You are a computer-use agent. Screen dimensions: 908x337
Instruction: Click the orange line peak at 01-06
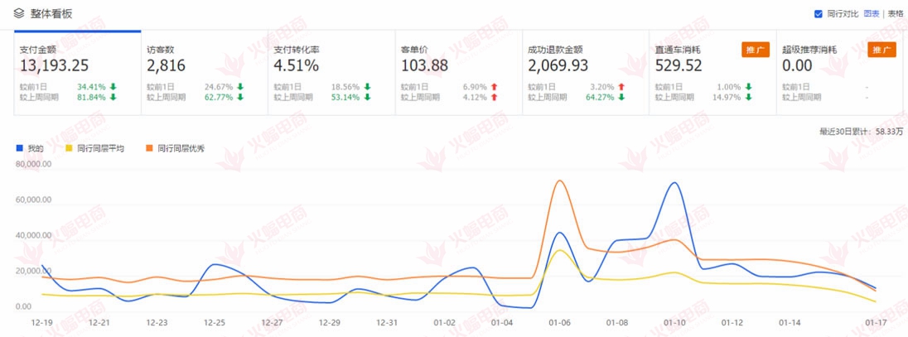pyautogui.click(x=560, y=181)
